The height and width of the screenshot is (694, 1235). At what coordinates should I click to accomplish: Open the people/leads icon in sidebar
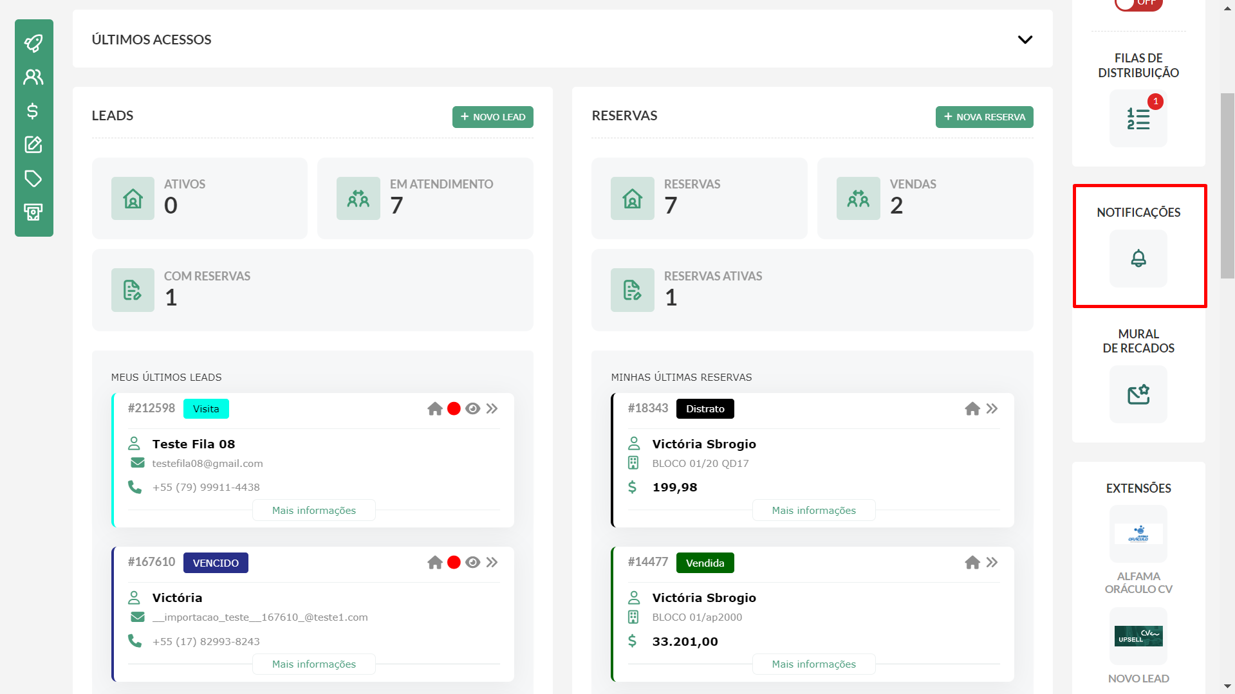[x=33, y=77]
